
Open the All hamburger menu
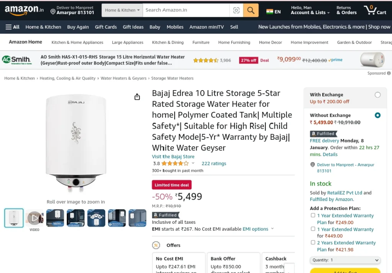tap(13, 27)
